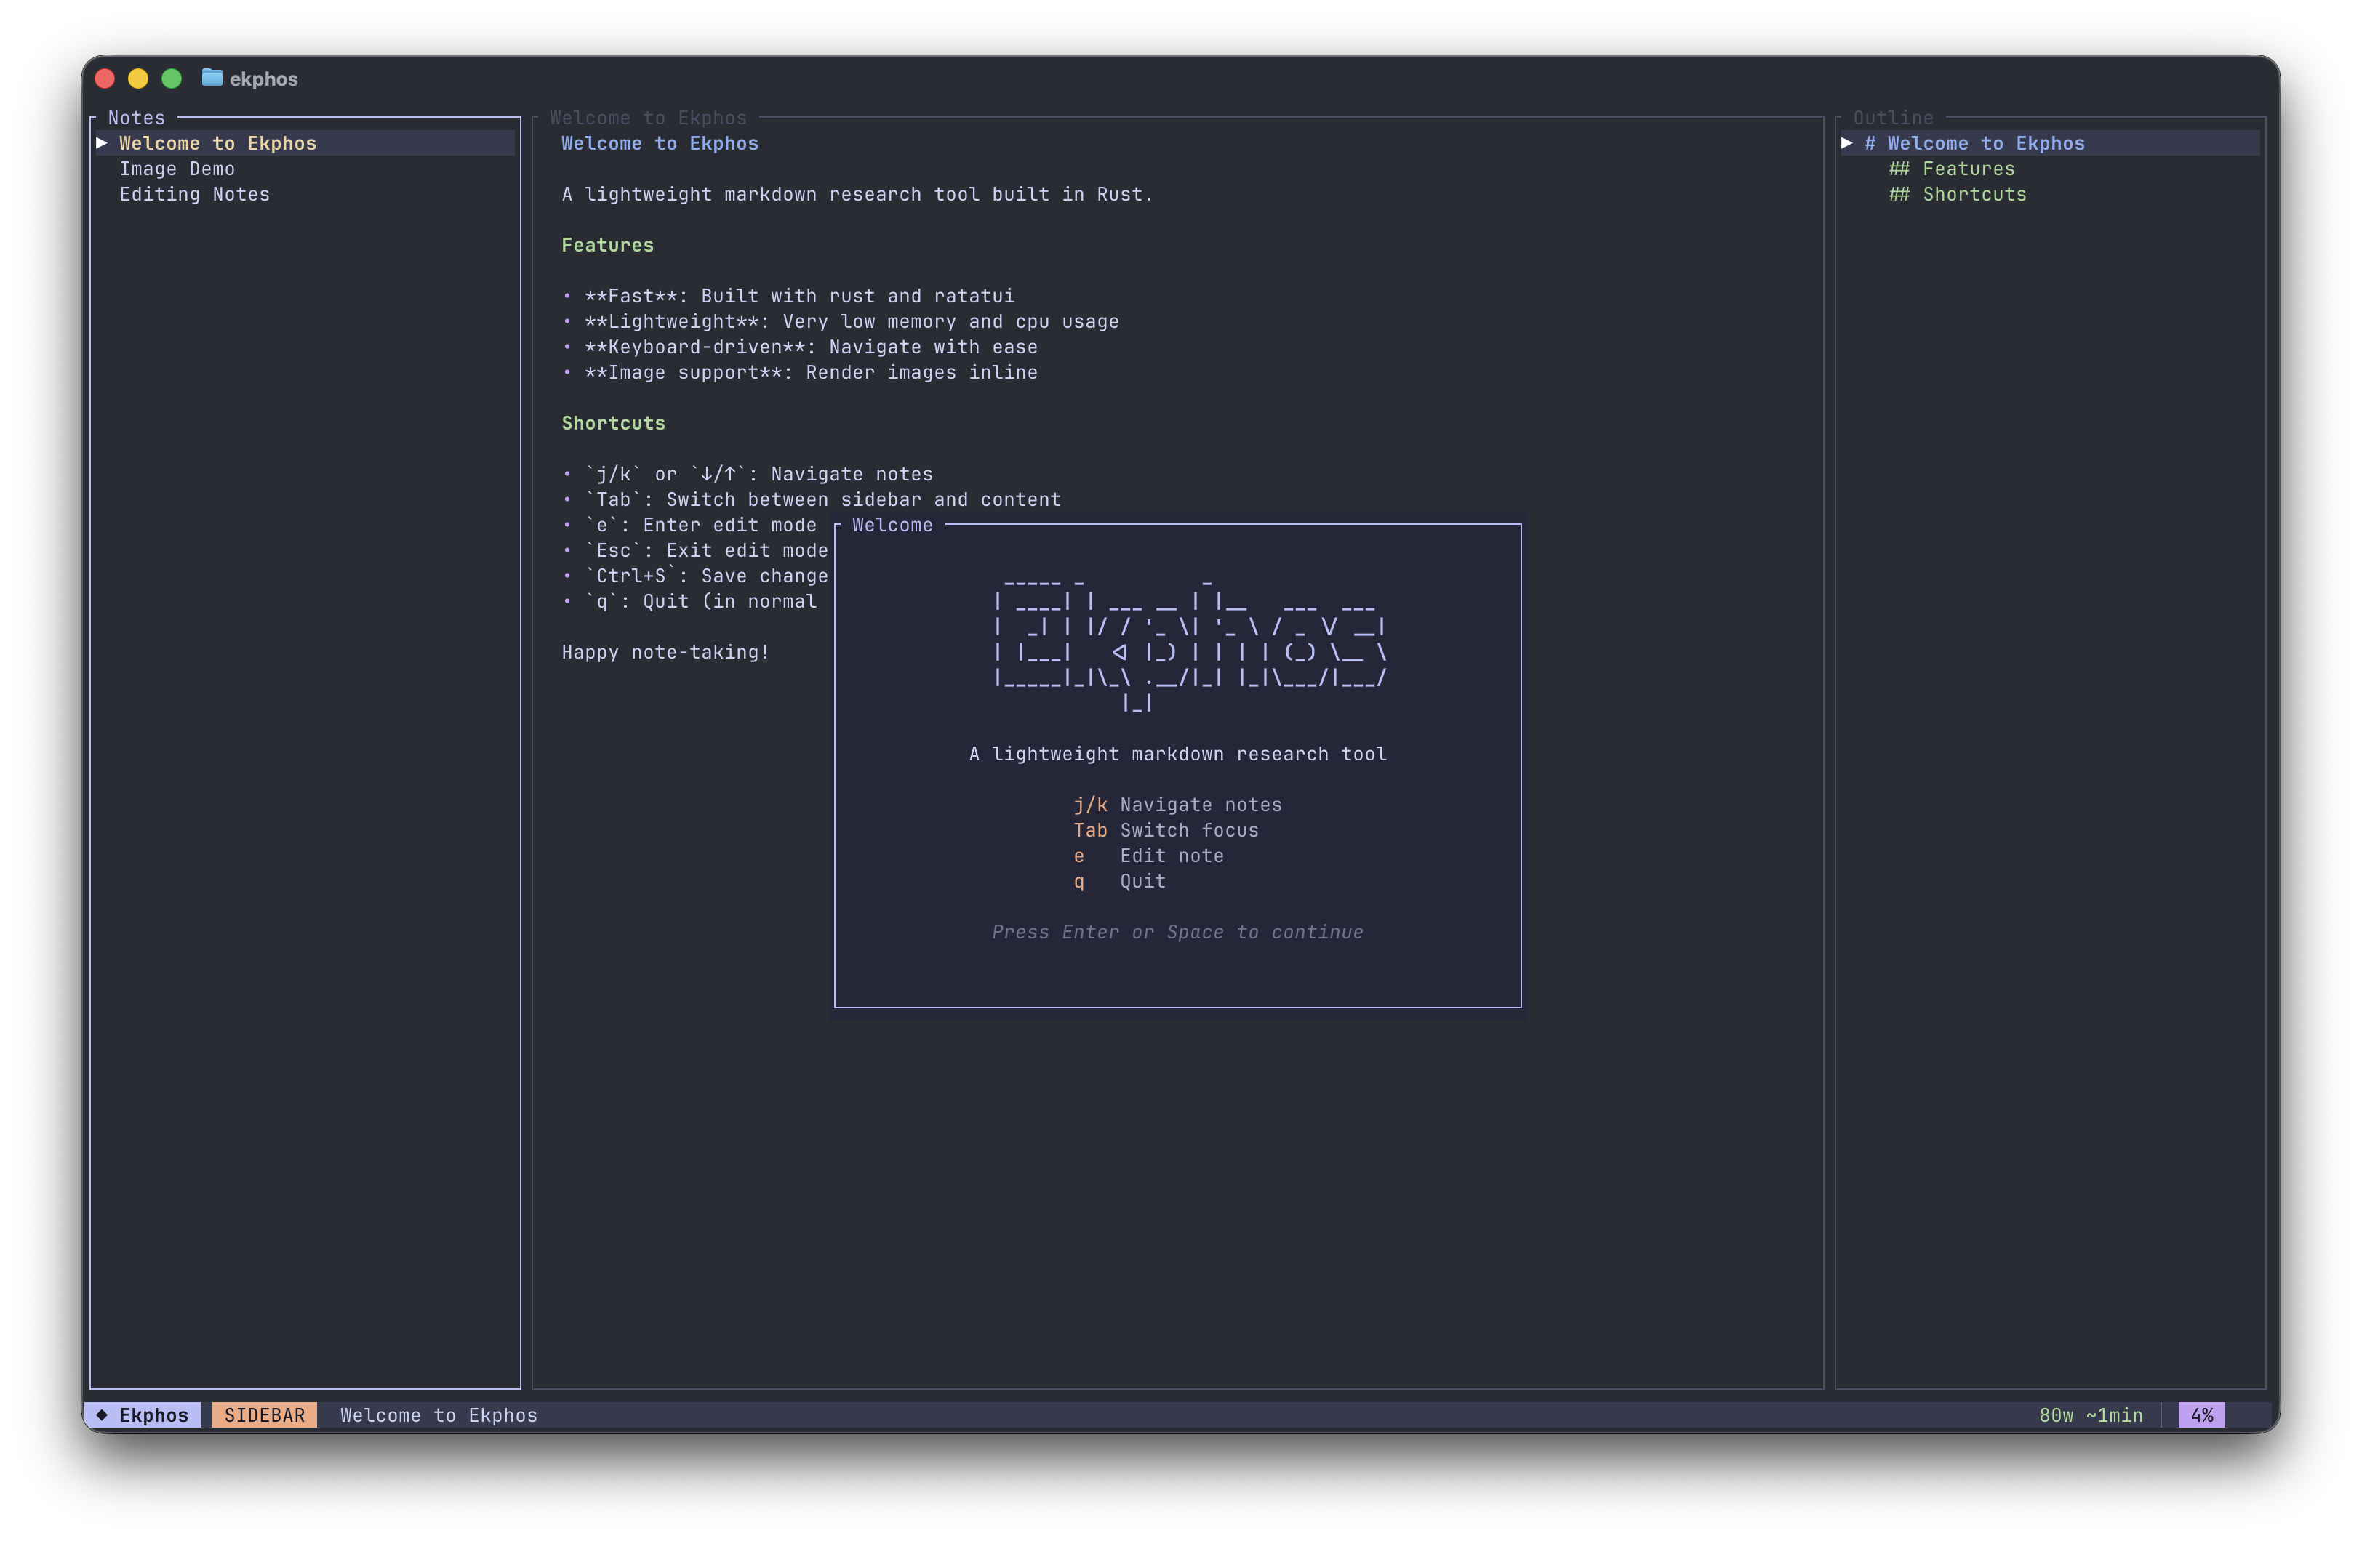The width and height of the screenshot is (2362, 1541).
Task: Click the arrow marker in the Outline panel
Action: tap(1848, 143)
